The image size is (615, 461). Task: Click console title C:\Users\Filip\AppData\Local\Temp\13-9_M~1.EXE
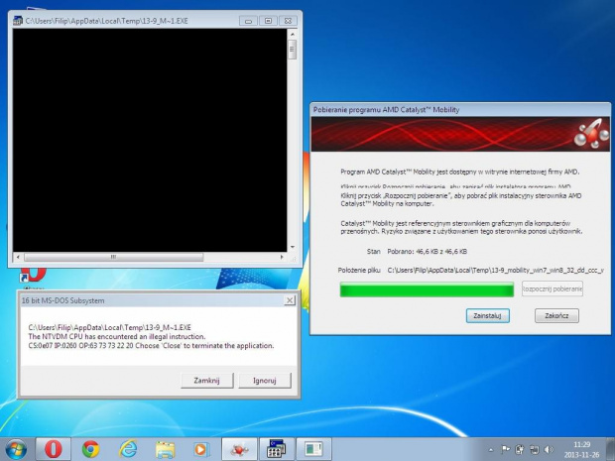point(107,21)
